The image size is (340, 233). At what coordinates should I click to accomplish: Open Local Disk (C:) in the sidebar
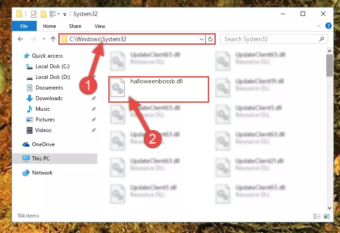tap(53, 66)
